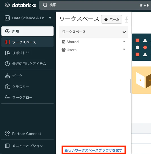The height and width of the screenshot is (154, 151).
Task: Open 最近使用したアイテム in the sidebar
Action: point(27,64)
